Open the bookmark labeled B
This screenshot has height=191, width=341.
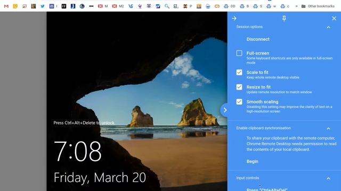(x=245, y=6)
